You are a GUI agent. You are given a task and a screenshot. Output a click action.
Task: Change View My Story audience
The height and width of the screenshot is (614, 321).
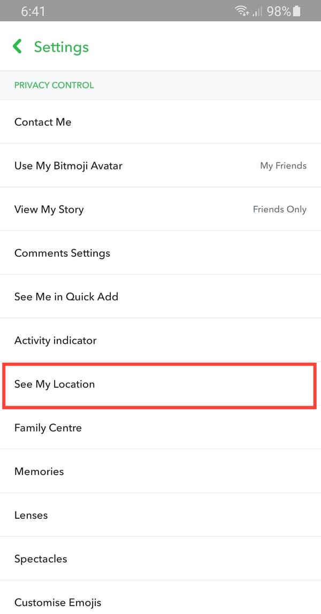coord(49,209)
